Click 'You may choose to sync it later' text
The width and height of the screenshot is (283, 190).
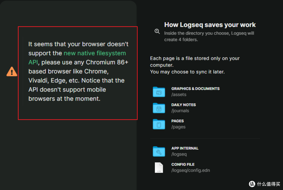[187, 72]
